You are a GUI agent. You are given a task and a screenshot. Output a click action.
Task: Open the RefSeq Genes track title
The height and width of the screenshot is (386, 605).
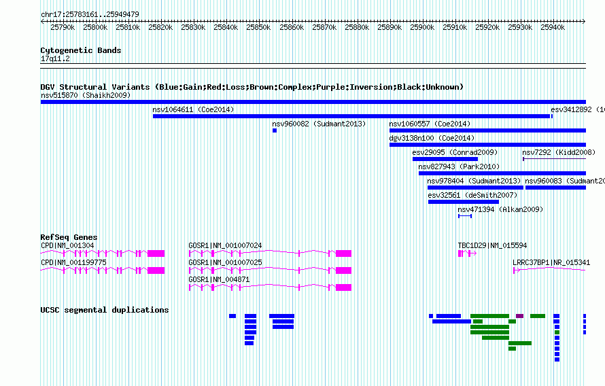[69, 237]
